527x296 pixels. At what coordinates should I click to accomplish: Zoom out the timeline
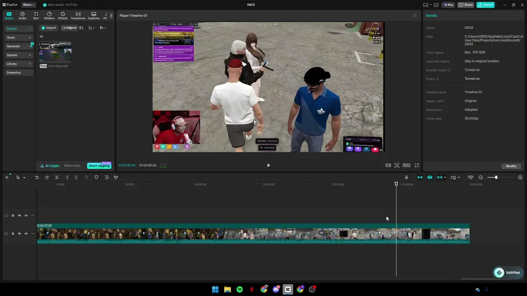coord(480,177)
